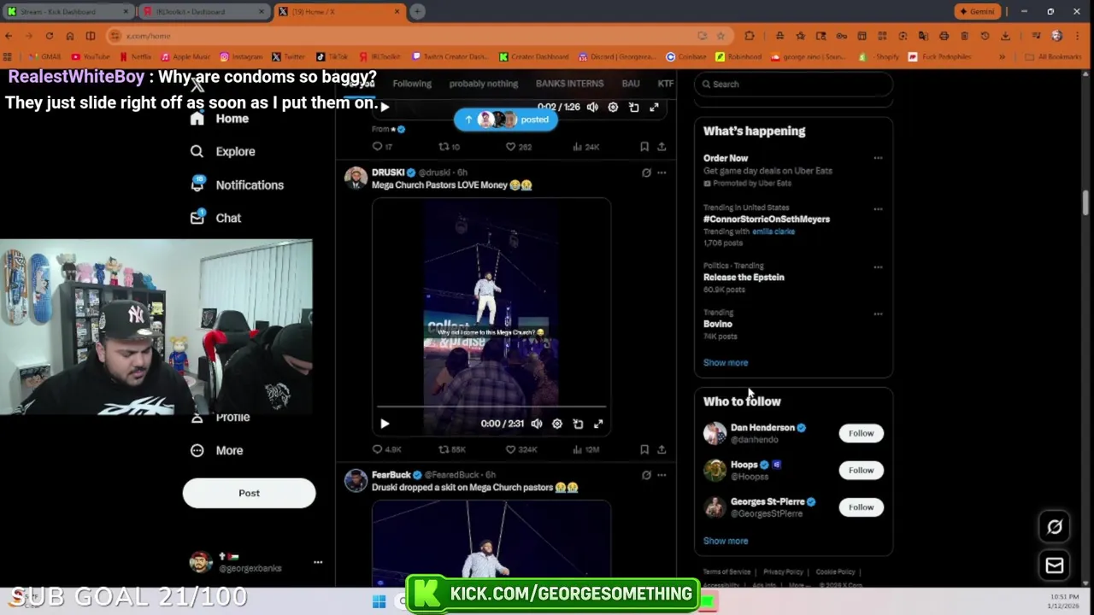Open the floating Grok button
This screenshot has height=615, width=1094.
pyautogui.click(x=1055, y=527)
